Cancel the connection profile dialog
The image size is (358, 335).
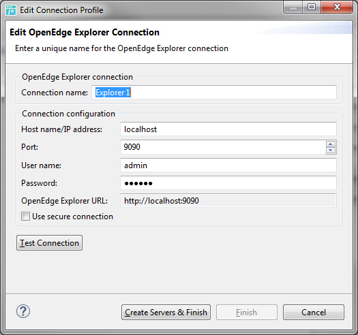click(x=314, y=313)
